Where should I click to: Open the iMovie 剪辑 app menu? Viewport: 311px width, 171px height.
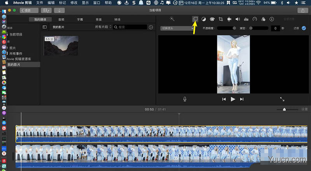pyautogui.click(x=23, y=3)
